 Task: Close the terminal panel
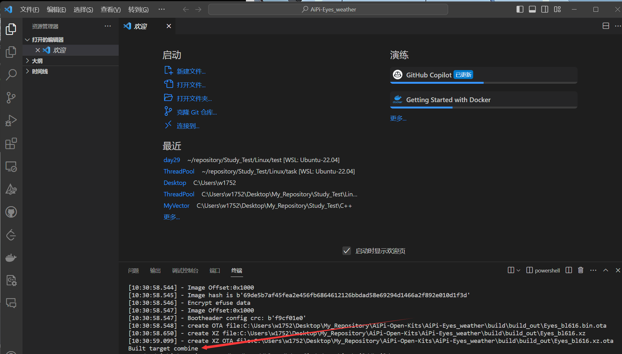[618, 270]
